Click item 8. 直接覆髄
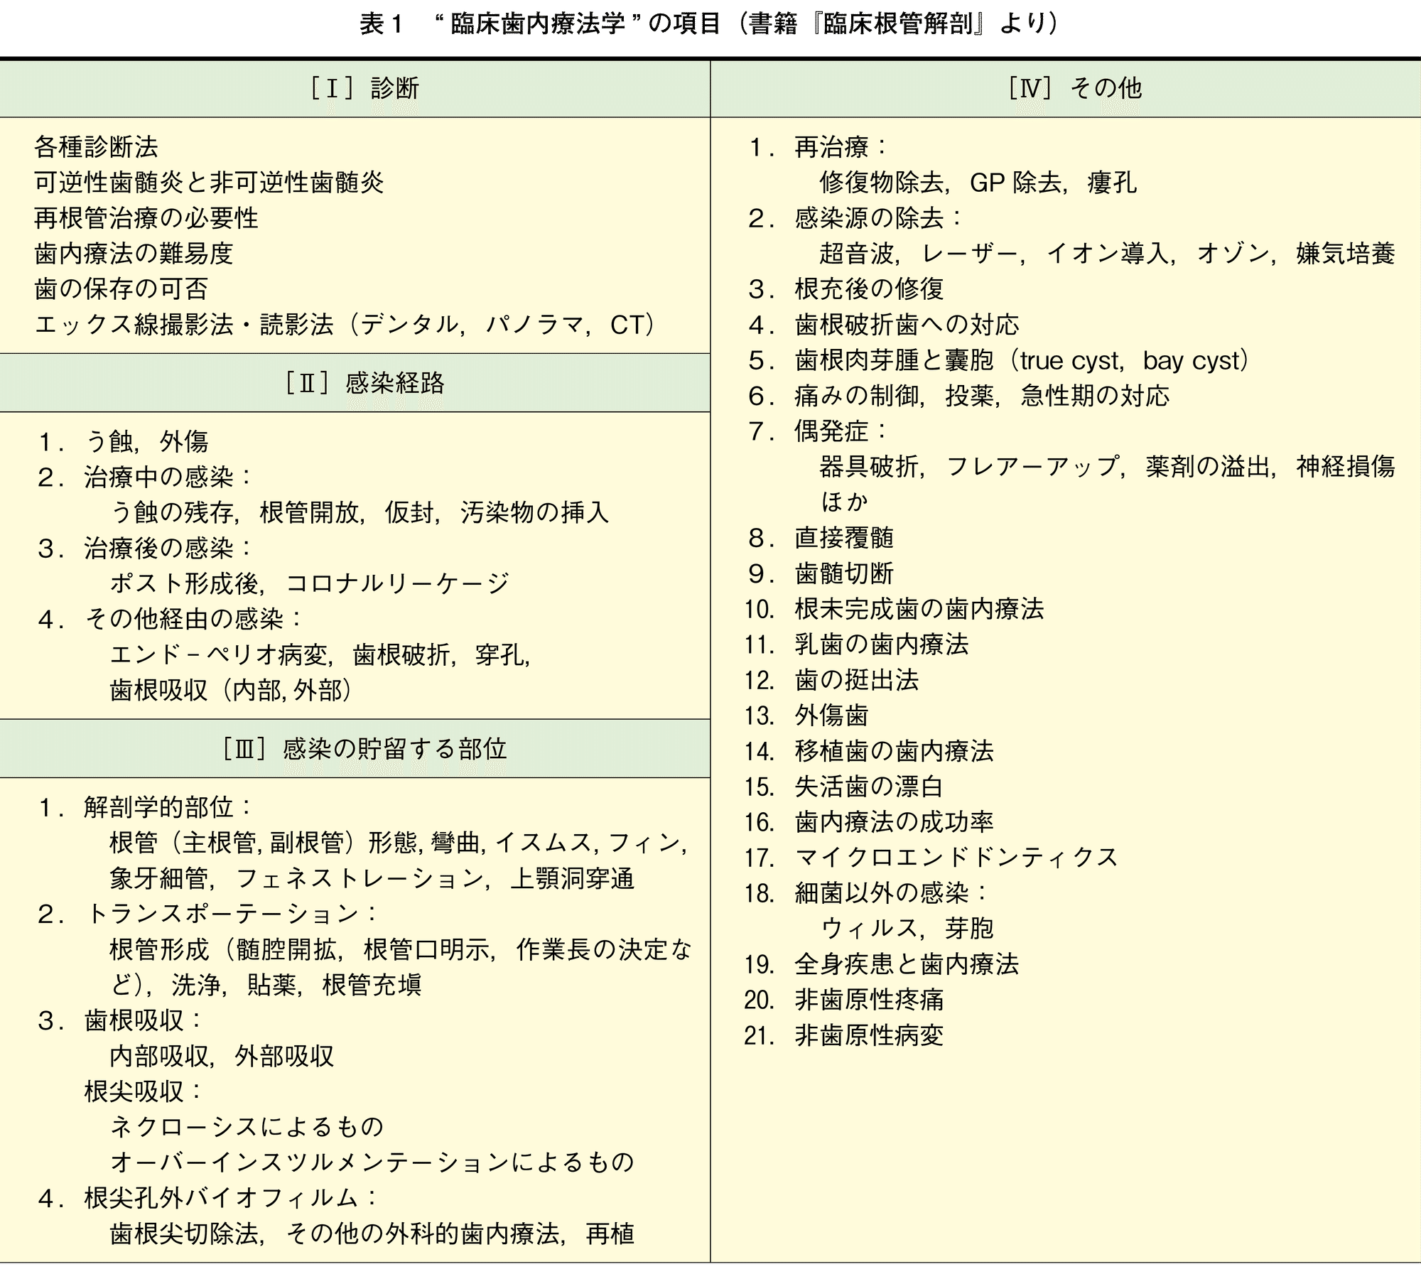The height and width of the screenshot is (1279, 1421). coord(821,538)
